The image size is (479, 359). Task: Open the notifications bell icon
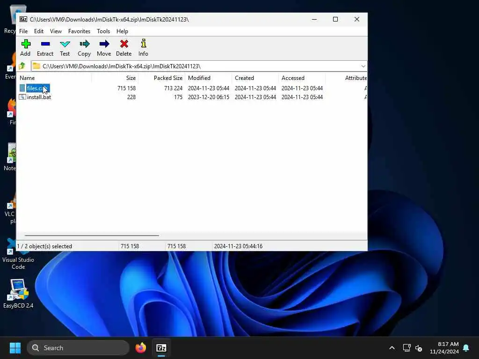coord(466,348)
